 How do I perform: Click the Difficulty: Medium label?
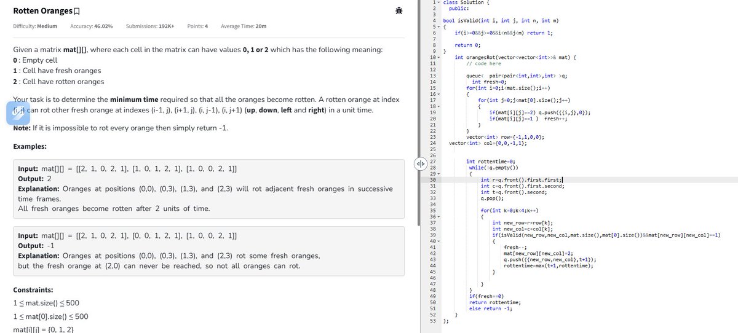35,26
